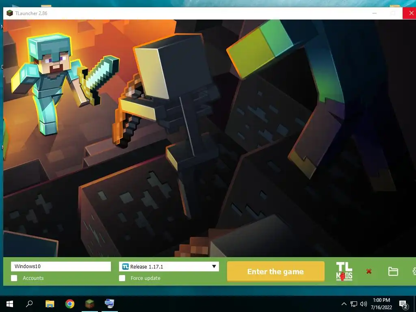Image resolution: width=416 pixels, height=312 pixels.
Task: Launch Google Chrome from taskbar
Action: [70, 304]
